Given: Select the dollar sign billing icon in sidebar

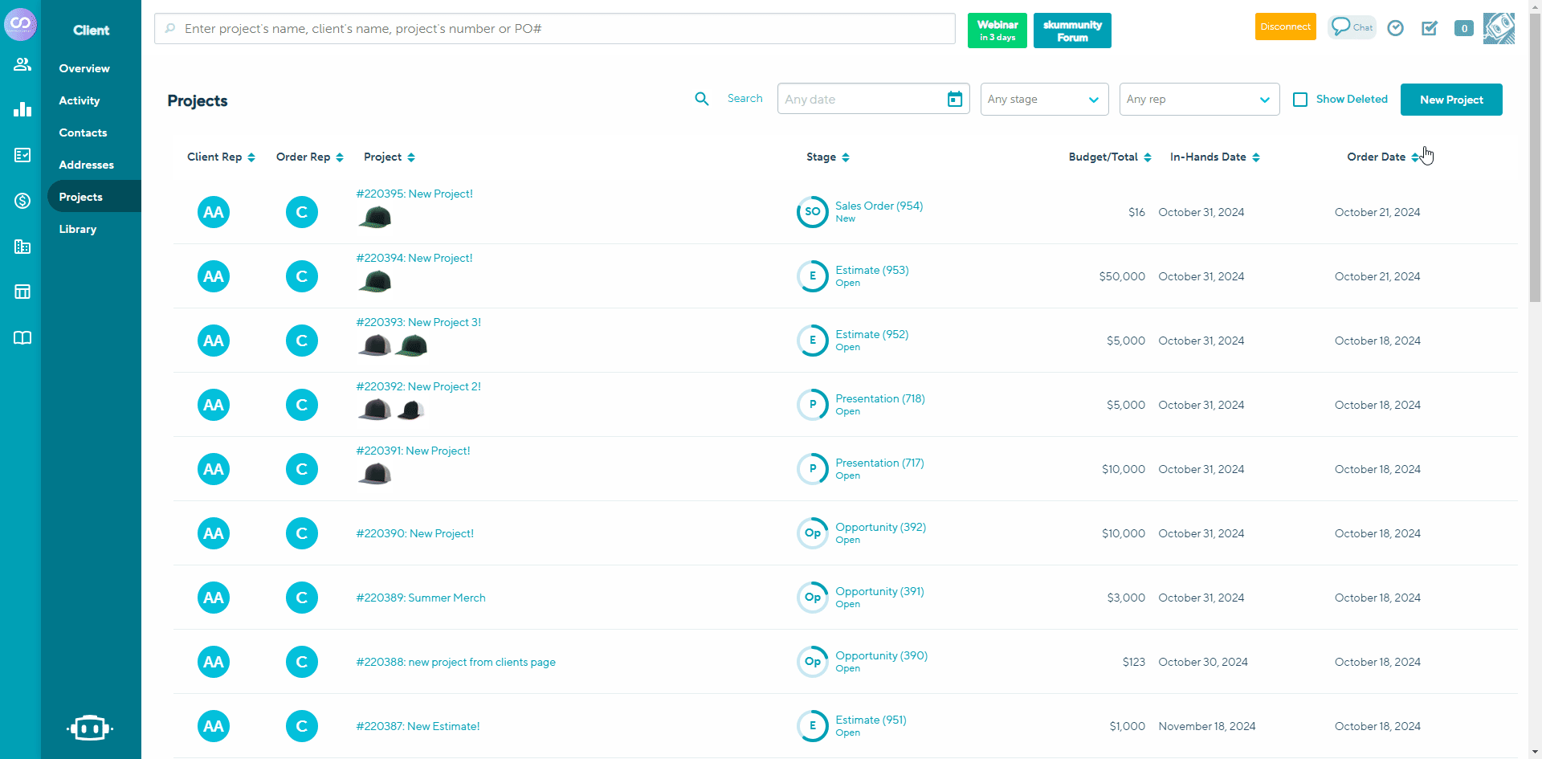Looking at the screenshot, I should [22, 201].
